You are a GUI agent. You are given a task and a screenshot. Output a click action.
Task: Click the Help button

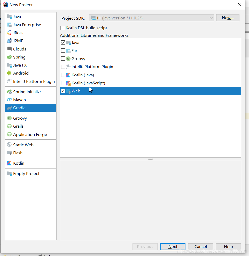click(x=228, y=246)
